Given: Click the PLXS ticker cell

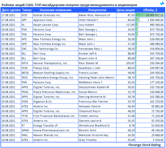Looking at the screenshot, I should coord(27,68).
